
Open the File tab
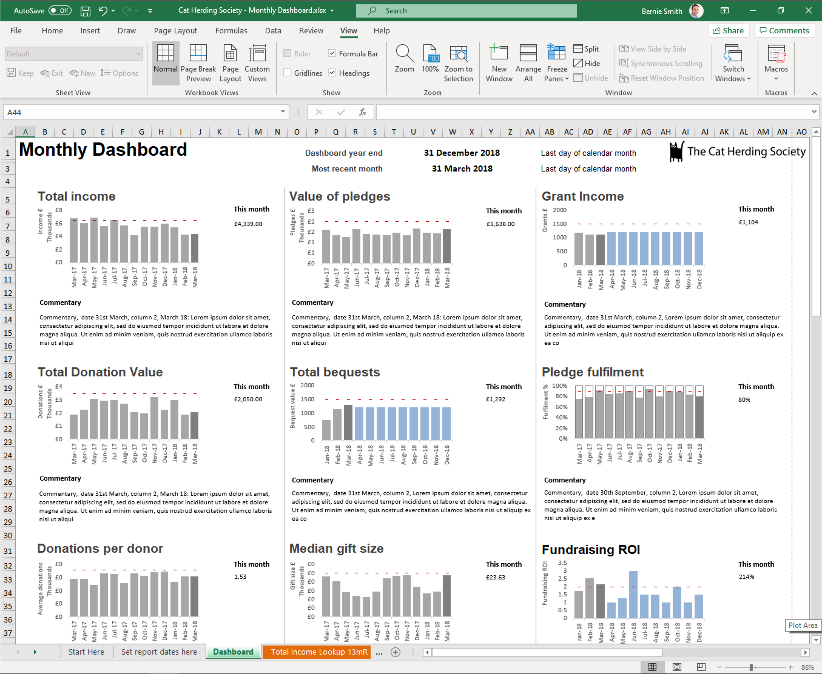(16, 31)
